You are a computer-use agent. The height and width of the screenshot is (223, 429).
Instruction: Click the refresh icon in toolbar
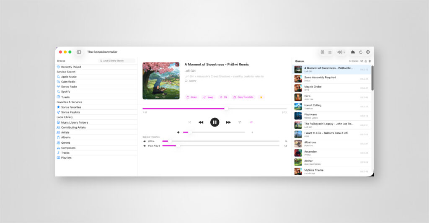pos(360,52)
